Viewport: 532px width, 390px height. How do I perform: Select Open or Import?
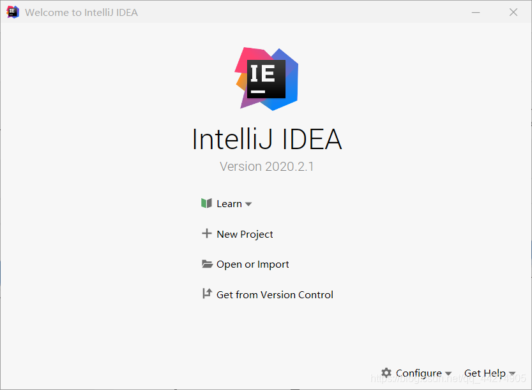point(252,264)
